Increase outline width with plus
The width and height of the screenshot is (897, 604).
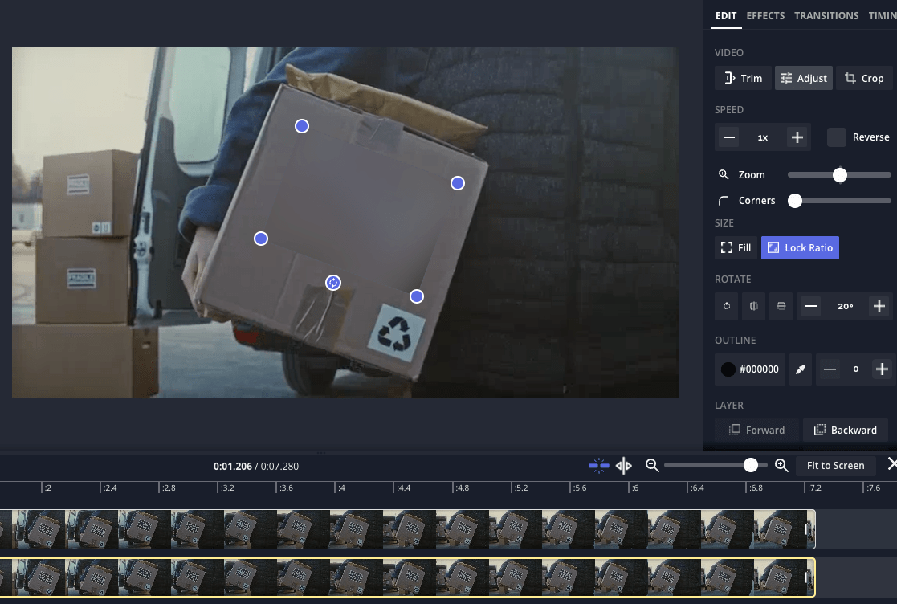[882, 369]
